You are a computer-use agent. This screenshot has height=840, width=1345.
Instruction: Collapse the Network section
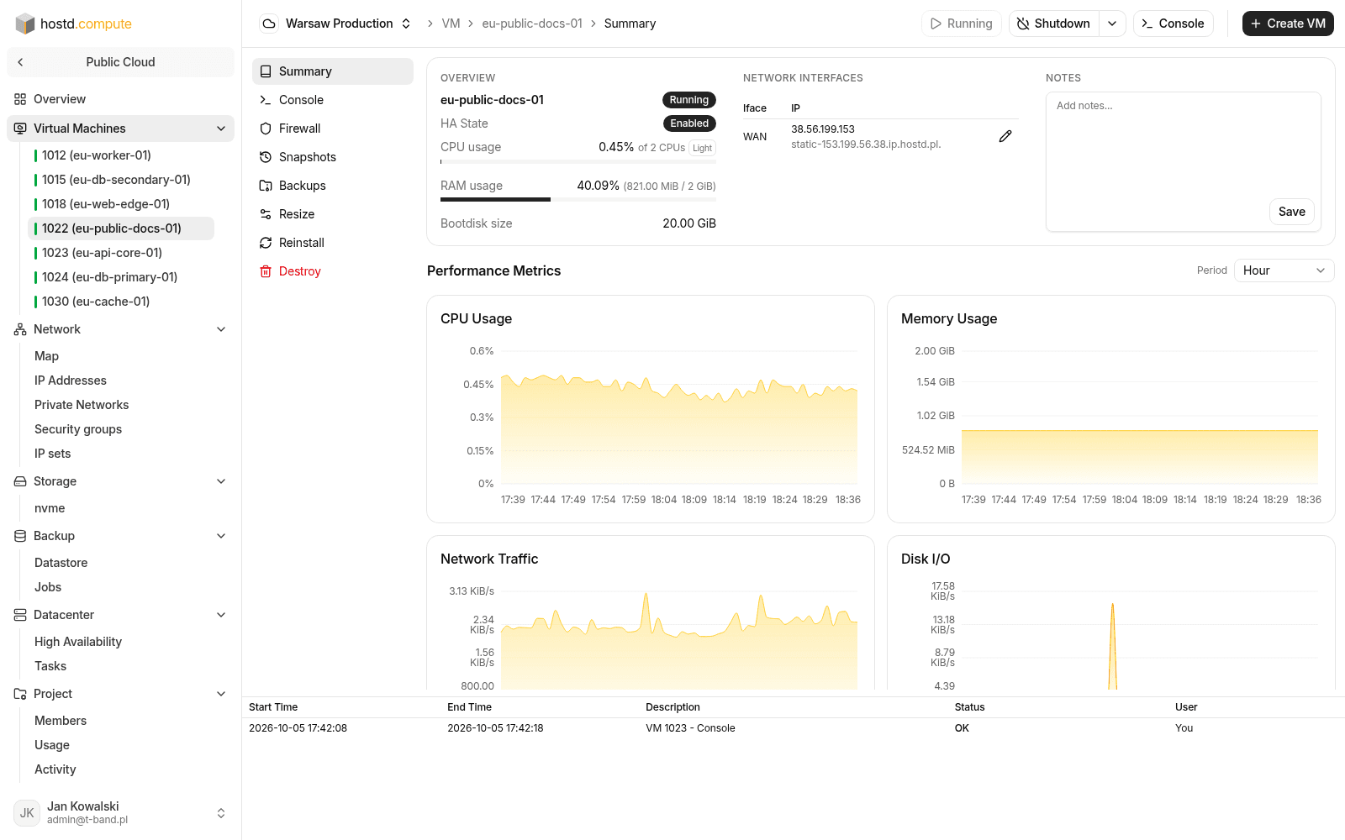tap(221, 329)
